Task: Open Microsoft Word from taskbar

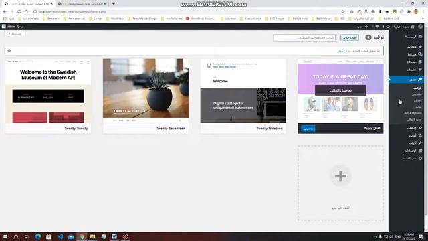Action: [114, 236]
